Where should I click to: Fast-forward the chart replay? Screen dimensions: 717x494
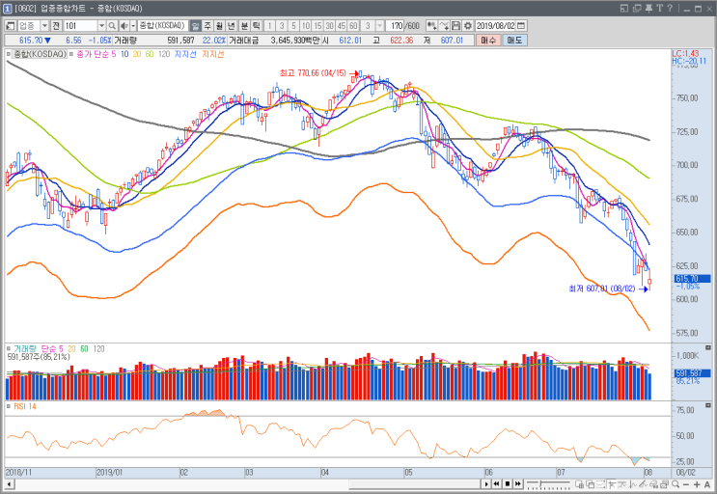pyautogui.click(x=517, y=484)
